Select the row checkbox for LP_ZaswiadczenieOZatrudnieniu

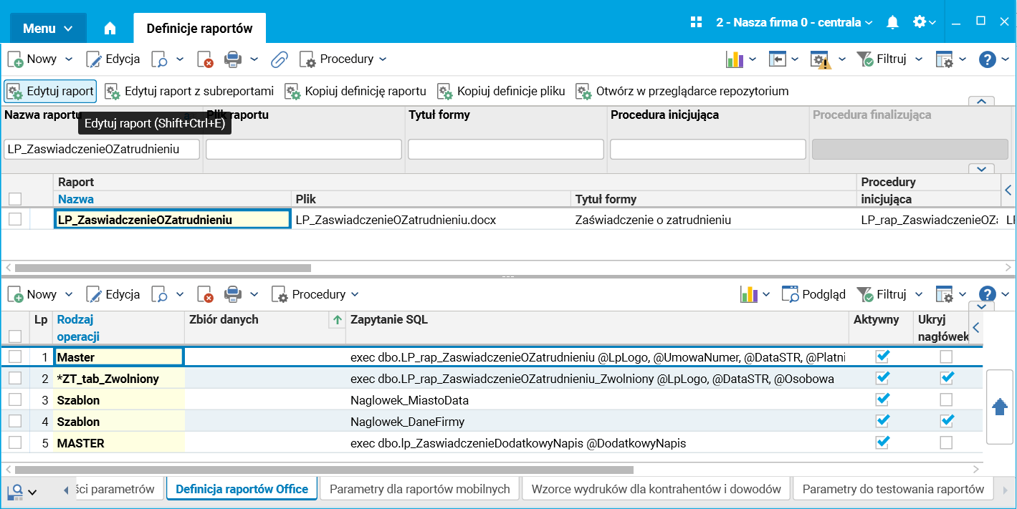coord(15,220)
